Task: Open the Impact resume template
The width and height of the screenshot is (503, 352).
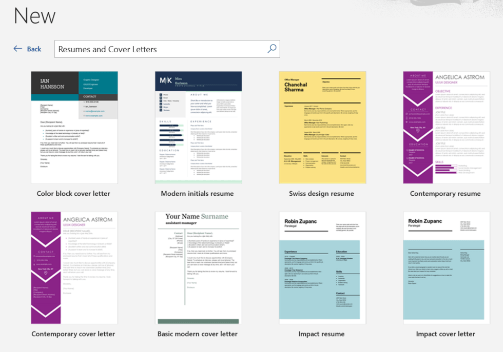Action: (322, 267)
